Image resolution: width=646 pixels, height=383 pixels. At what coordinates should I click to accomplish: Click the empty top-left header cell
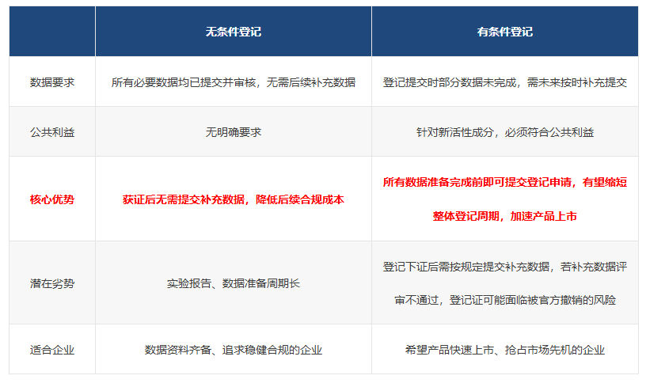pos(52,32)
